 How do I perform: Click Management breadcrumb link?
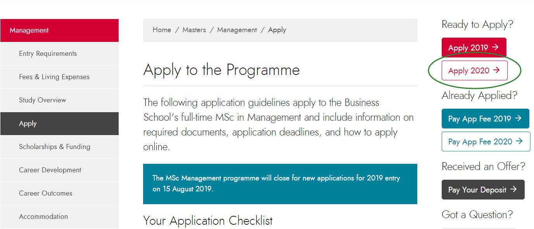237,30
